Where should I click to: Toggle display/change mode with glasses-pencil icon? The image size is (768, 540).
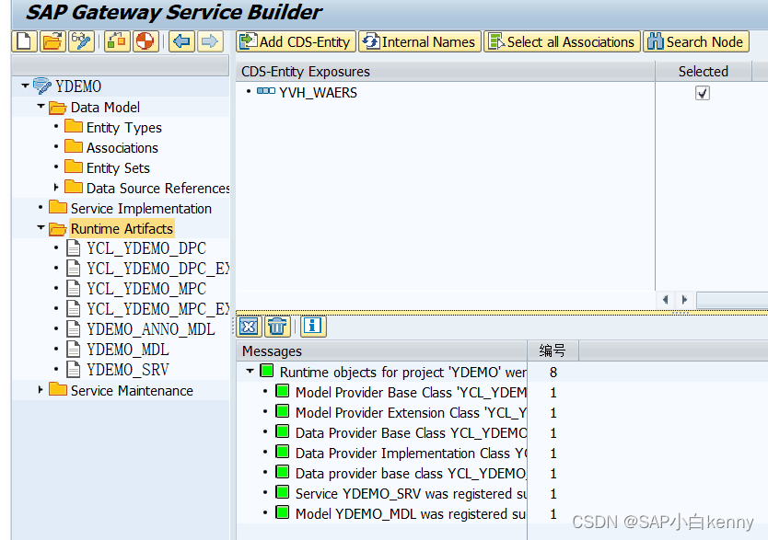tap(81, 41)
